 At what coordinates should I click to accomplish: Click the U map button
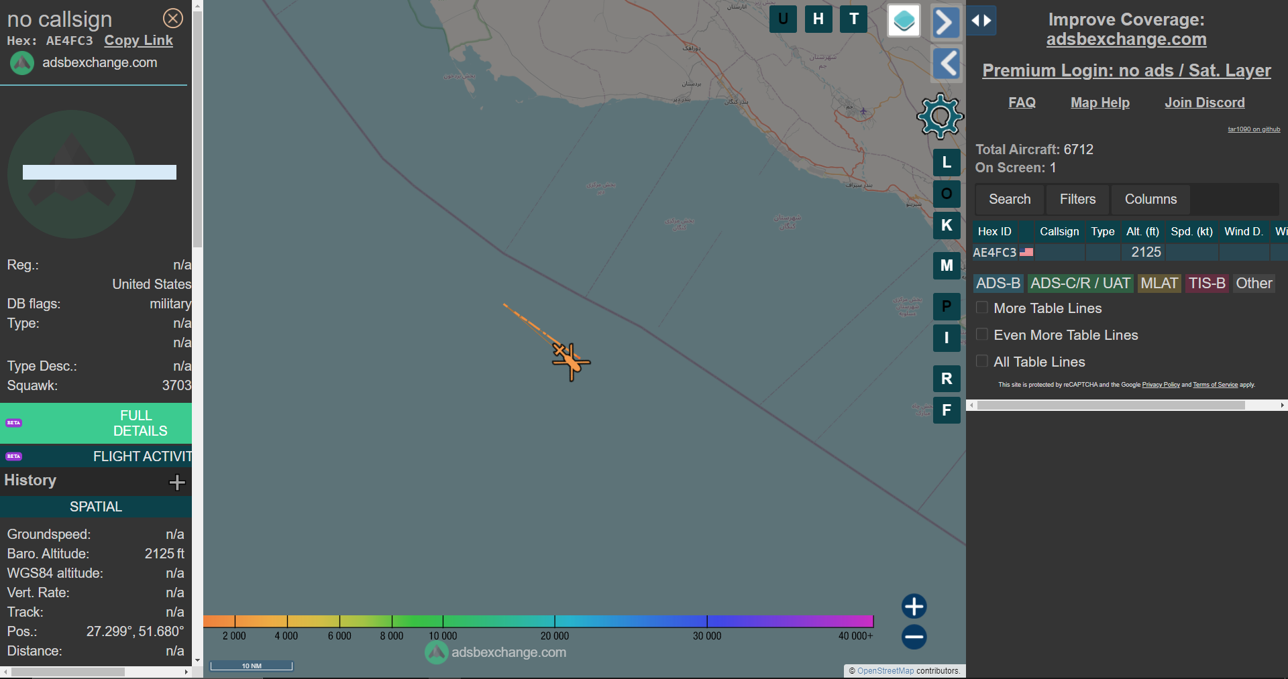[x=783, y=19]
